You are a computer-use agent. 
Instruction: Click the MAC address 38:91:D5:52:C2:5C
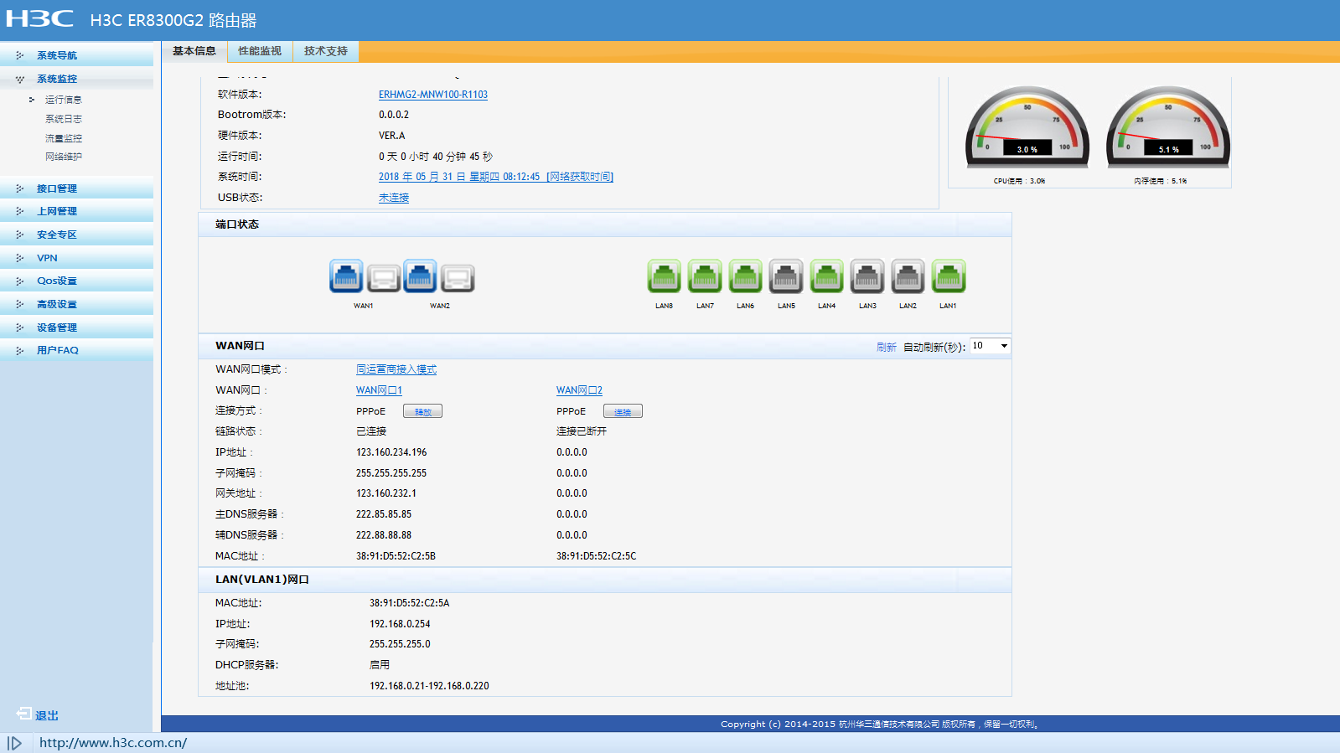[597, 556]
